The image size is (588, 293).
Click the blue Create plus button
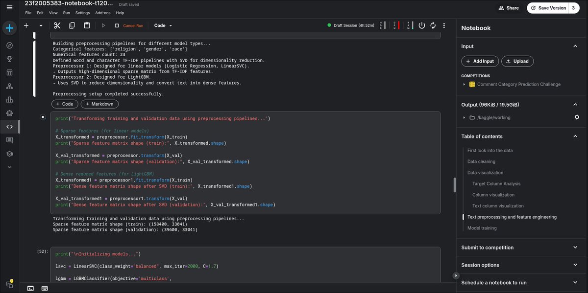[10, 28]
